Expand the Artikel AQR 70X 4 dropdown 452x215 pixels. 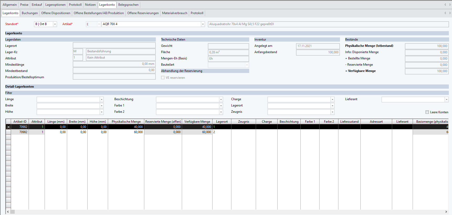point(203,24)
